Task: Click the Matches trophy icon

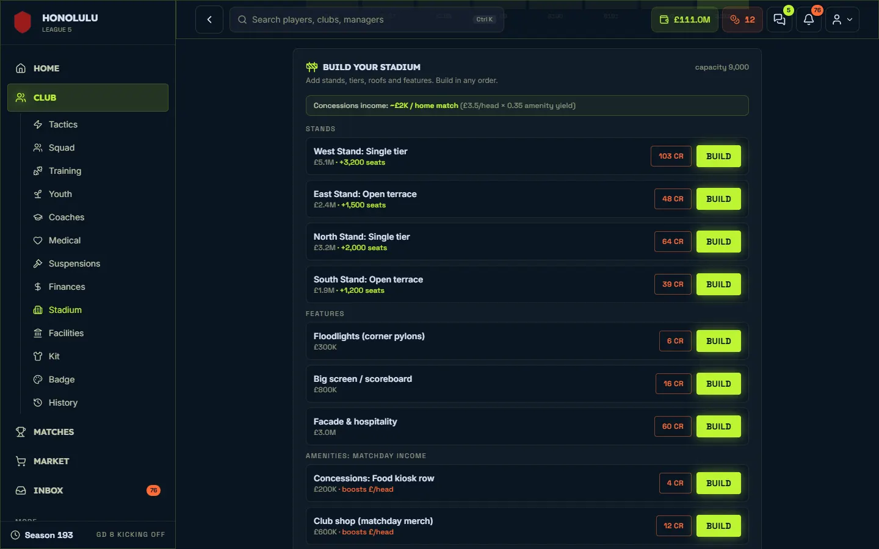Action: (21, 432)
